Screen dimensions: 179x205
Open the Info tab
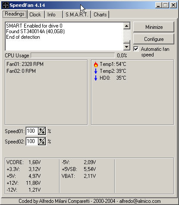(x=53, y=15)
